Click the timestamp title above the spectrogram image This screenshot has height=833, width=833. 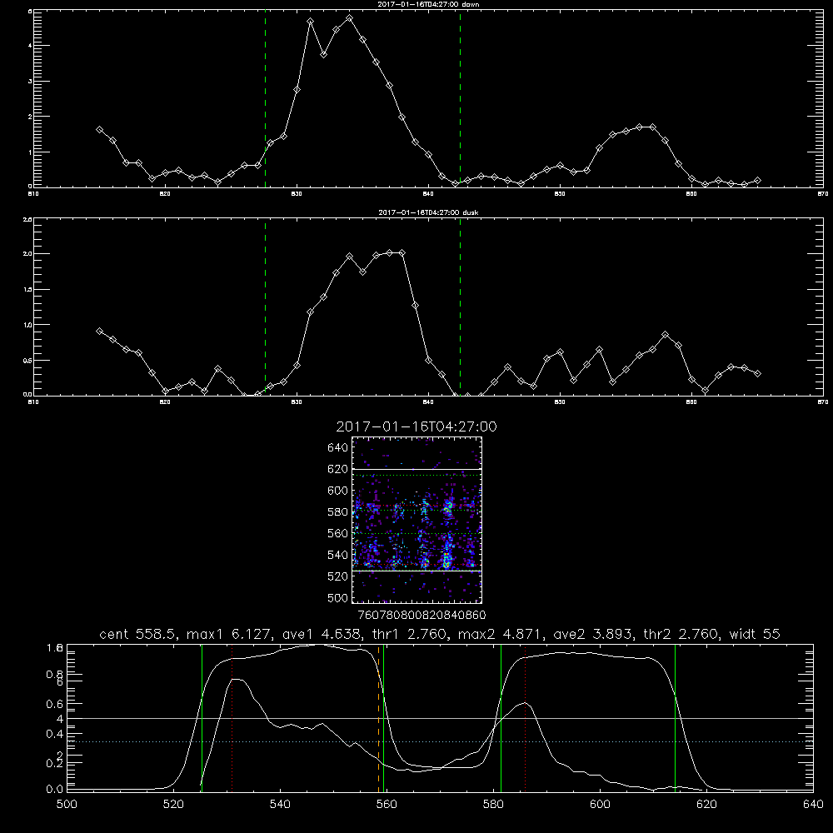[x=416, y=426]
